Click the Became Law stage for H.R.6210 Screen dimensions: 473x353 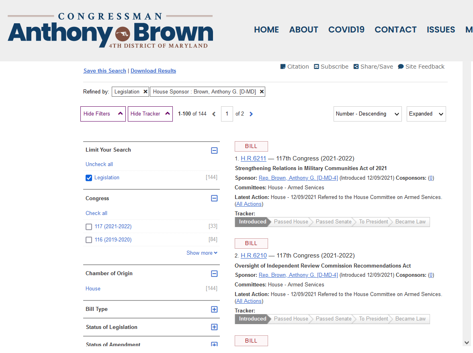411,319
